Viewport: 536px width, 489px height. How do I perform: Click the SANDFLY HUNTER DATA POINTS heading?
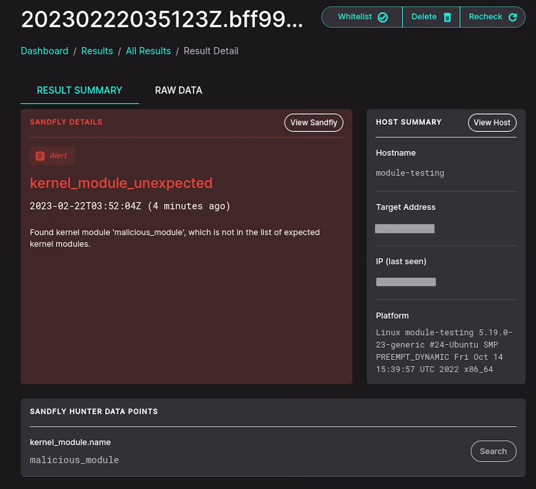pos(94,411)
